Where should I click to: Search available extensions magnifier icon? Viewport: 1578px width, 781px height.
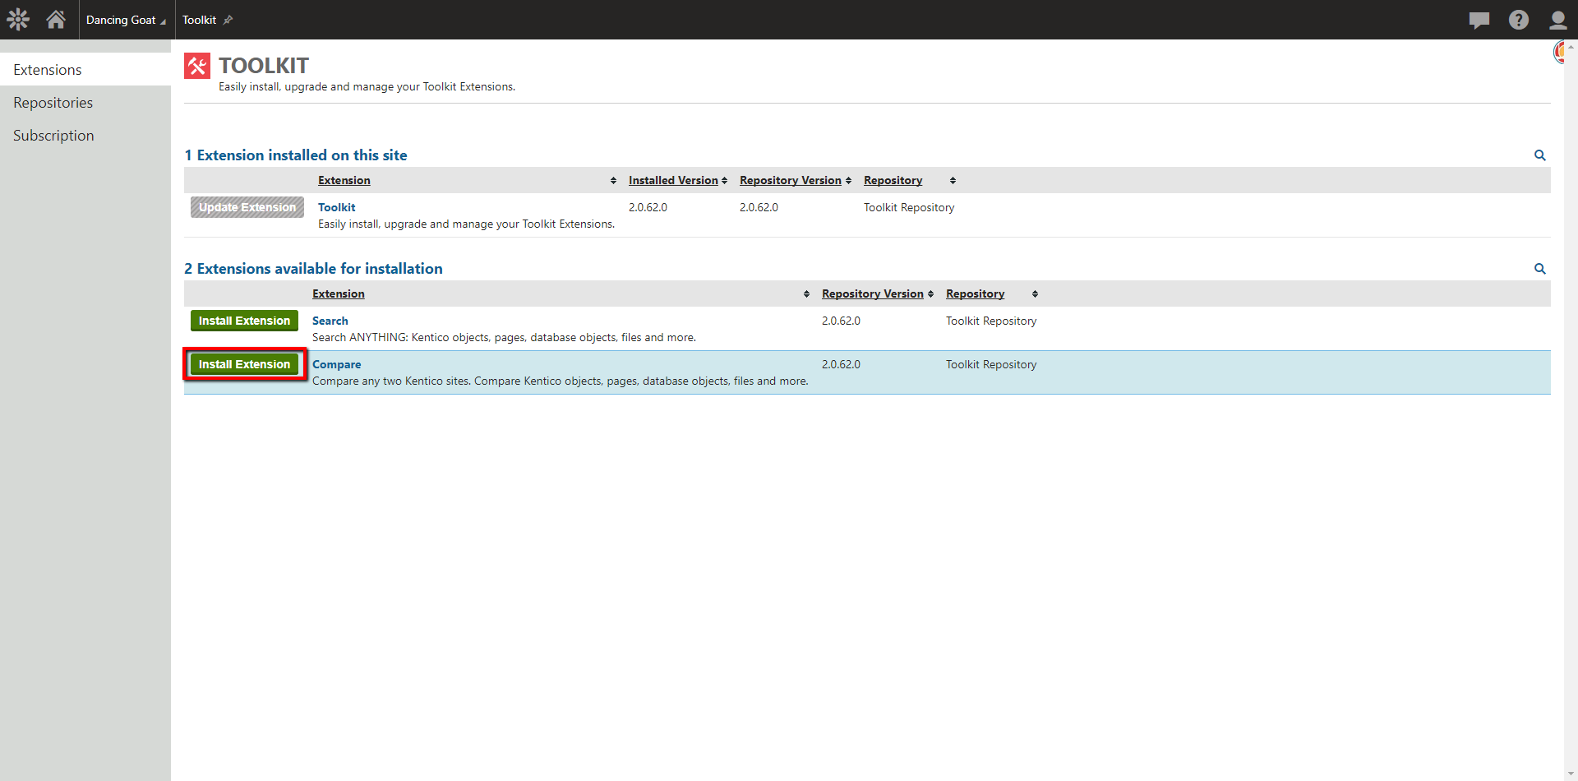click(1540, 269)
